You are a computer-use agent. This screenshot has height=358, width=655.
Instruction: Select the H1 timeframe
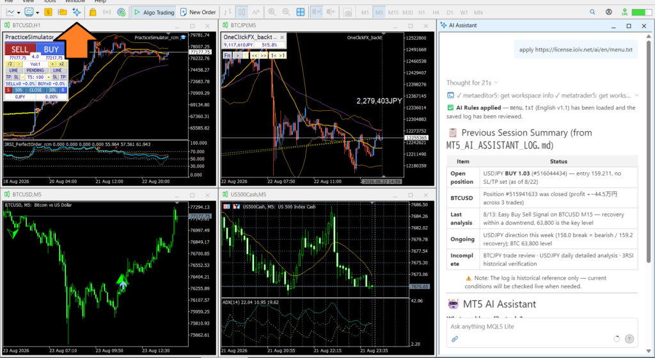point(422,13)
